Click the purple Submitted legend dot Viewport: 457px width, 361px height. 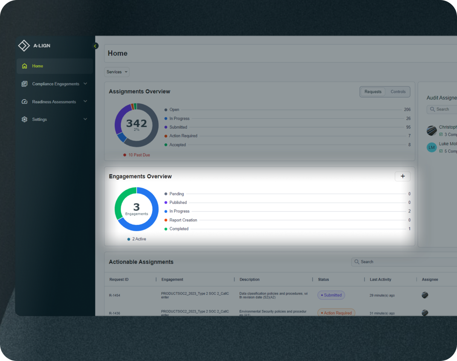point(166,127)
